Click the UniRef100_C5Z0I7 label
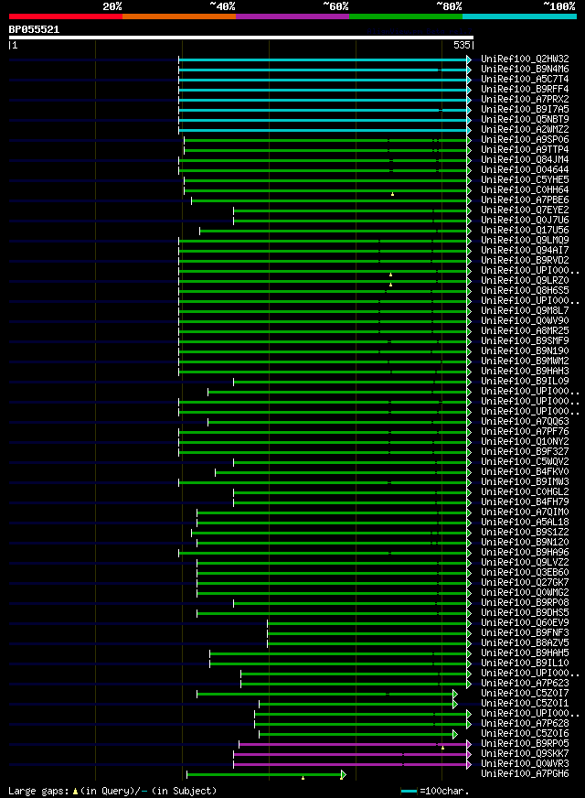The image size is (585, 798). (x=525, y=694)
